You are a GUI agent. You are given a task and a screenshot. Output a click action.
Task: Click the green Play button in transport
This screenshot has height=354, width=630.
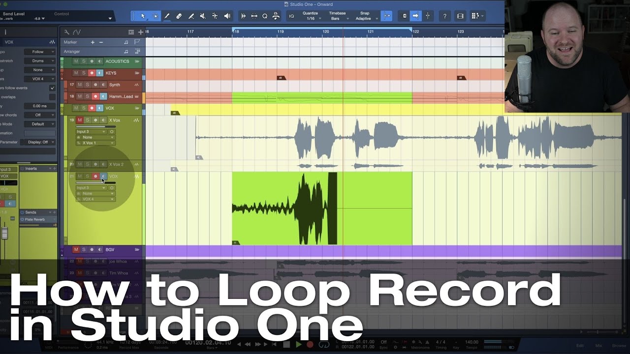tap(298, 345)
